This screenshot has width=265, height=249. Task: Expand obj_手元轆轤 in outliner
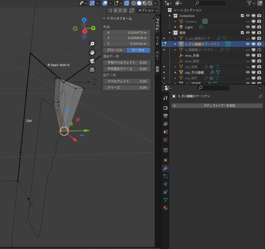pyautogui.click(x=175, y=72)
